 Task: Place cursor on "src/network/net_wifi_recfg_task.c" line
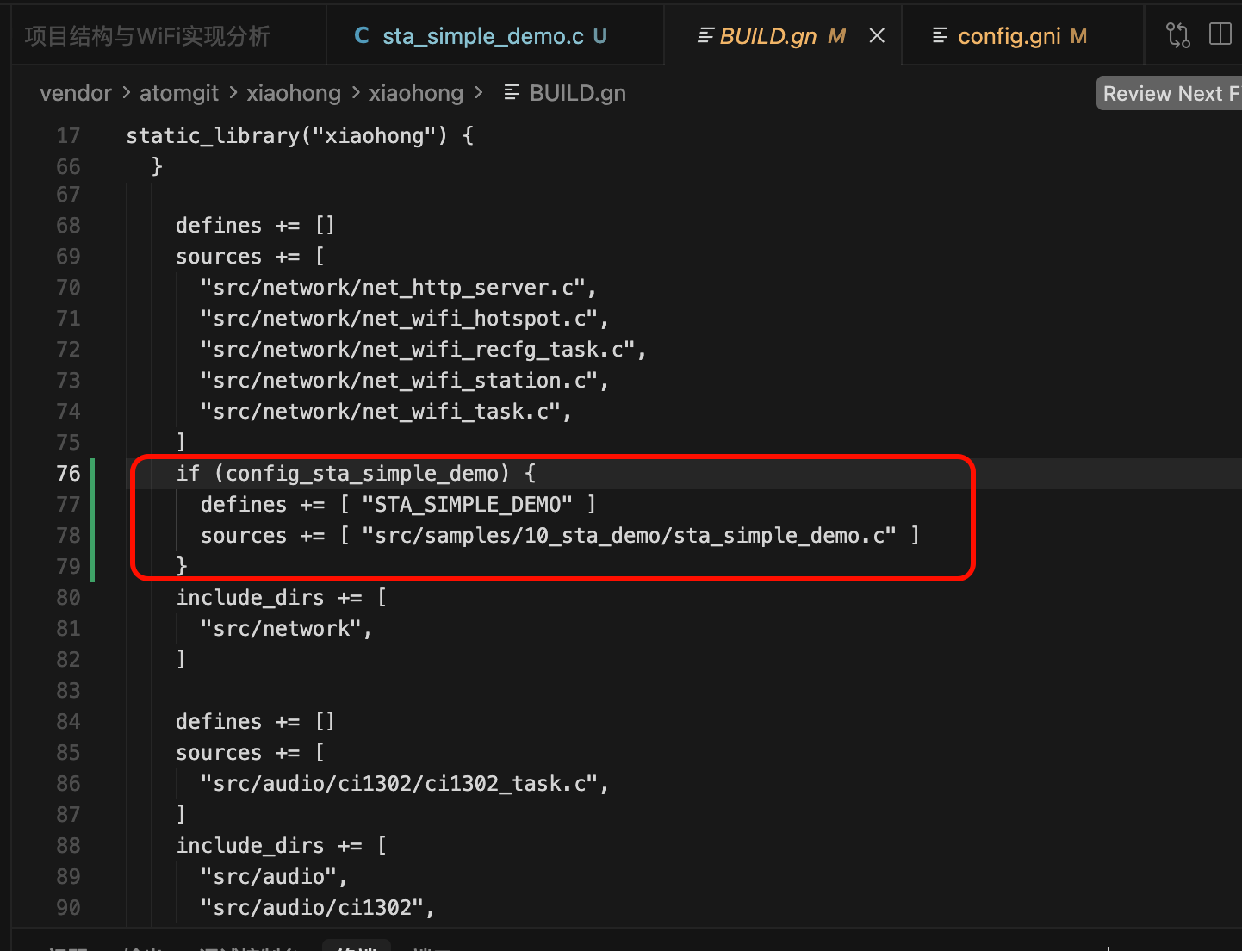click(423, 349)
